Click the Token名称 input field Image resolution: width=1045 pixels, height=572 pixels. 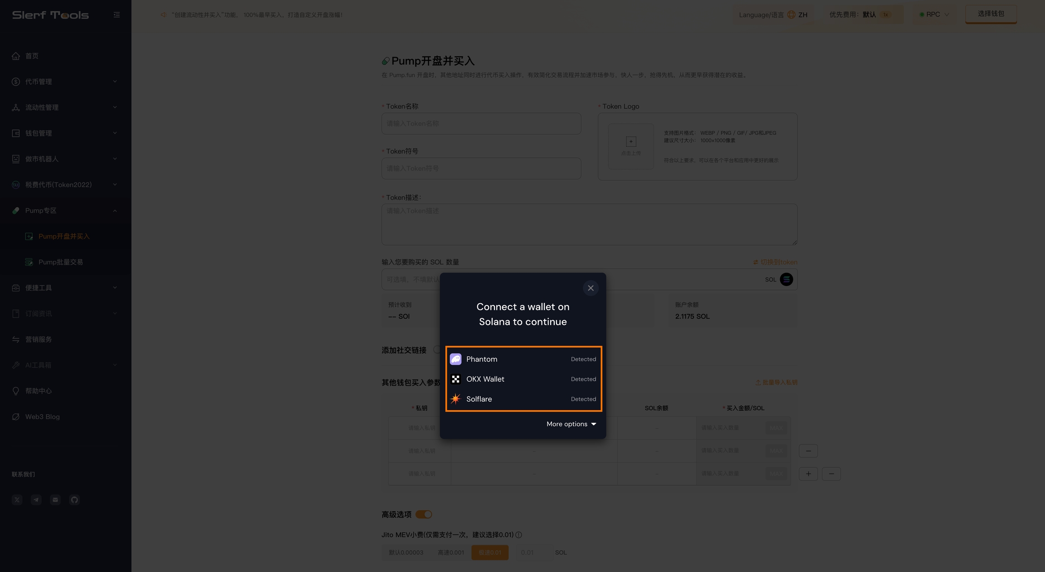coord(481,124)
